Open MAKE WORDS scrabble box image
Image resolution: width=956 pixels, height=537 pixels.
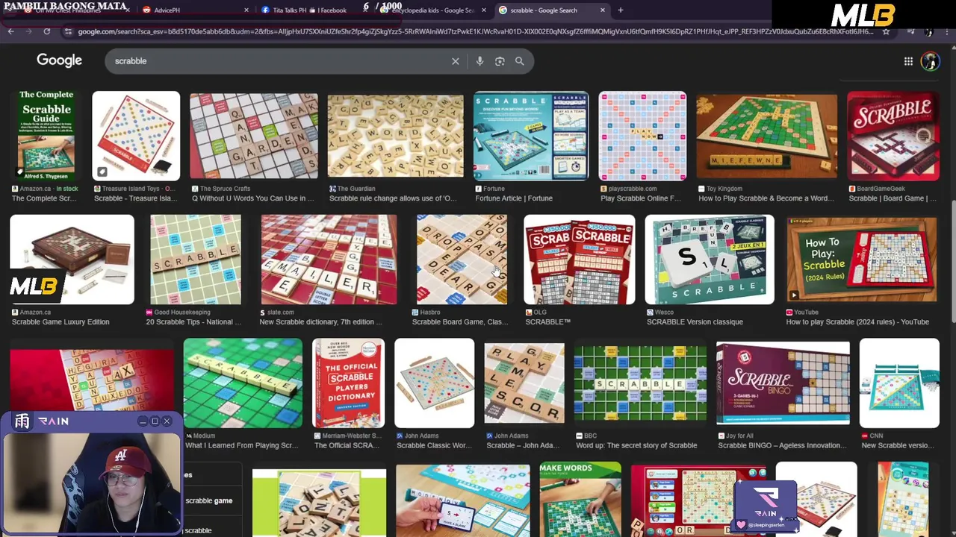click(x=580, y=500)
